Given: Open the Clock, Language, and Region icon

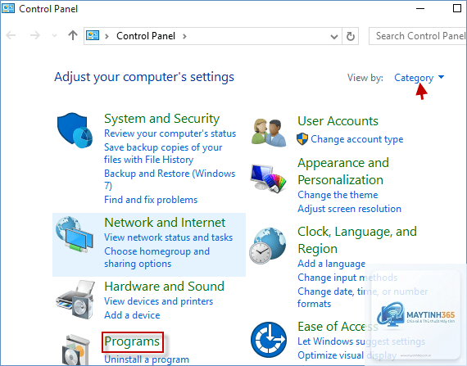Looking at the screenshot, I should point(267,246).
